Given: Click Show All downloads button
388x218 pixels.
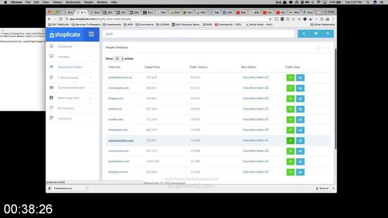Looking at the screenshot, I should 322,188.
